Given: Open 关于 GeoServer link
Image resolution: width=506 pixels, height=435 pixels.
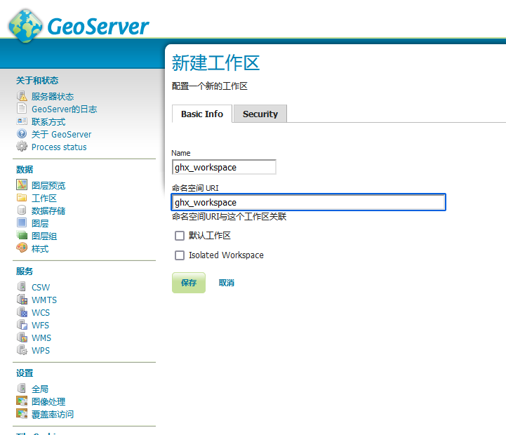Looking at the screenshot, I should [x=61, y=134].
